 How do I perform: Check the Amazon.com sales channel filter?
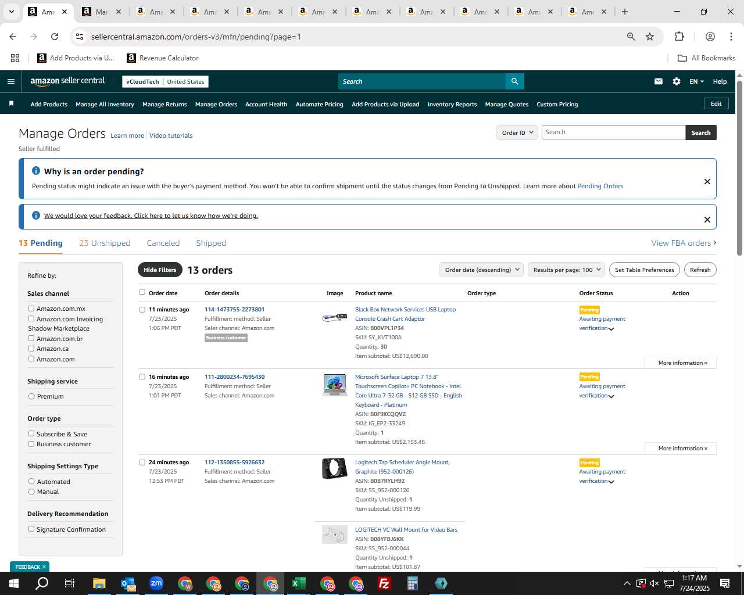31,359
